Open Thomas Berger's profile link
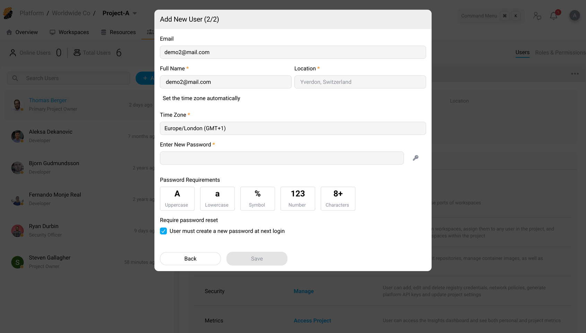Image resolution: width=586 pixels, height=333 pixels. click(48, 100)
